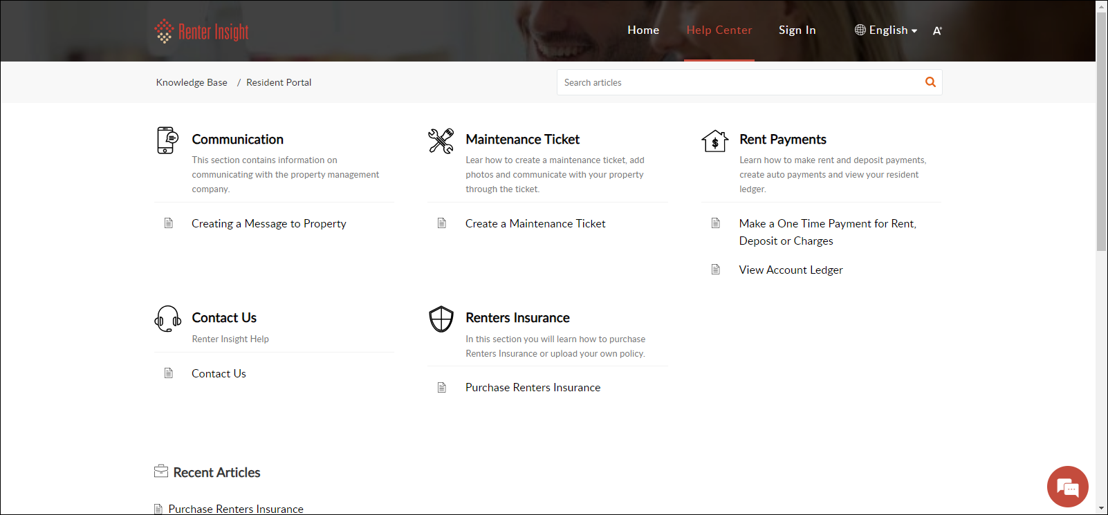Screen dimensions: 1108x515
Task: Go to Sign In
Action: [797, 30]
